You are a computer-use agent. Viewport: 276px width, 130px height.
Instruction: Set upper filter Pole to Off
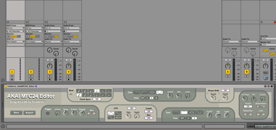coord(143,98)
